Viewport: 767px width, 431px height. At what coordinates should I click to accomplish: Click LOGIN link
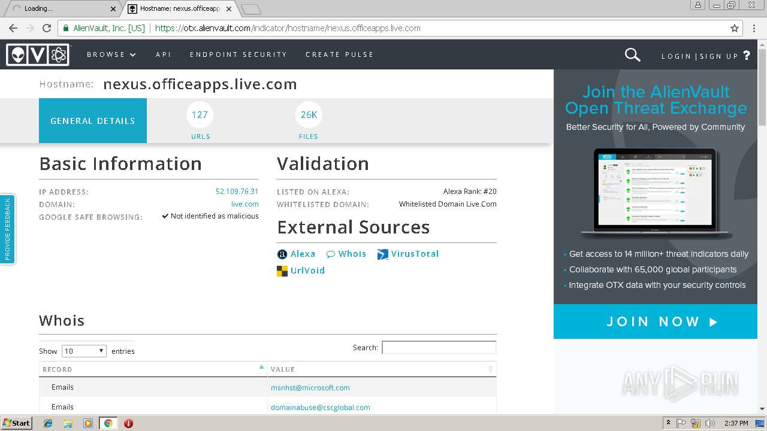[x=677, y=56]
